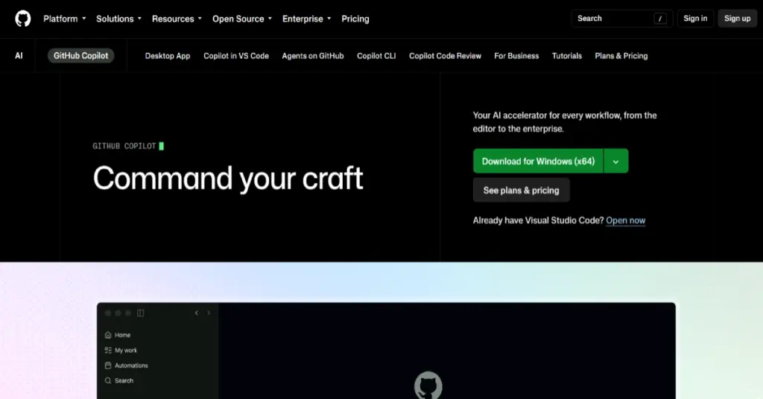The height and width of the screenshot is (399, 763).
Task: Open Copilot Code Review page
Action: click(445, 56)
